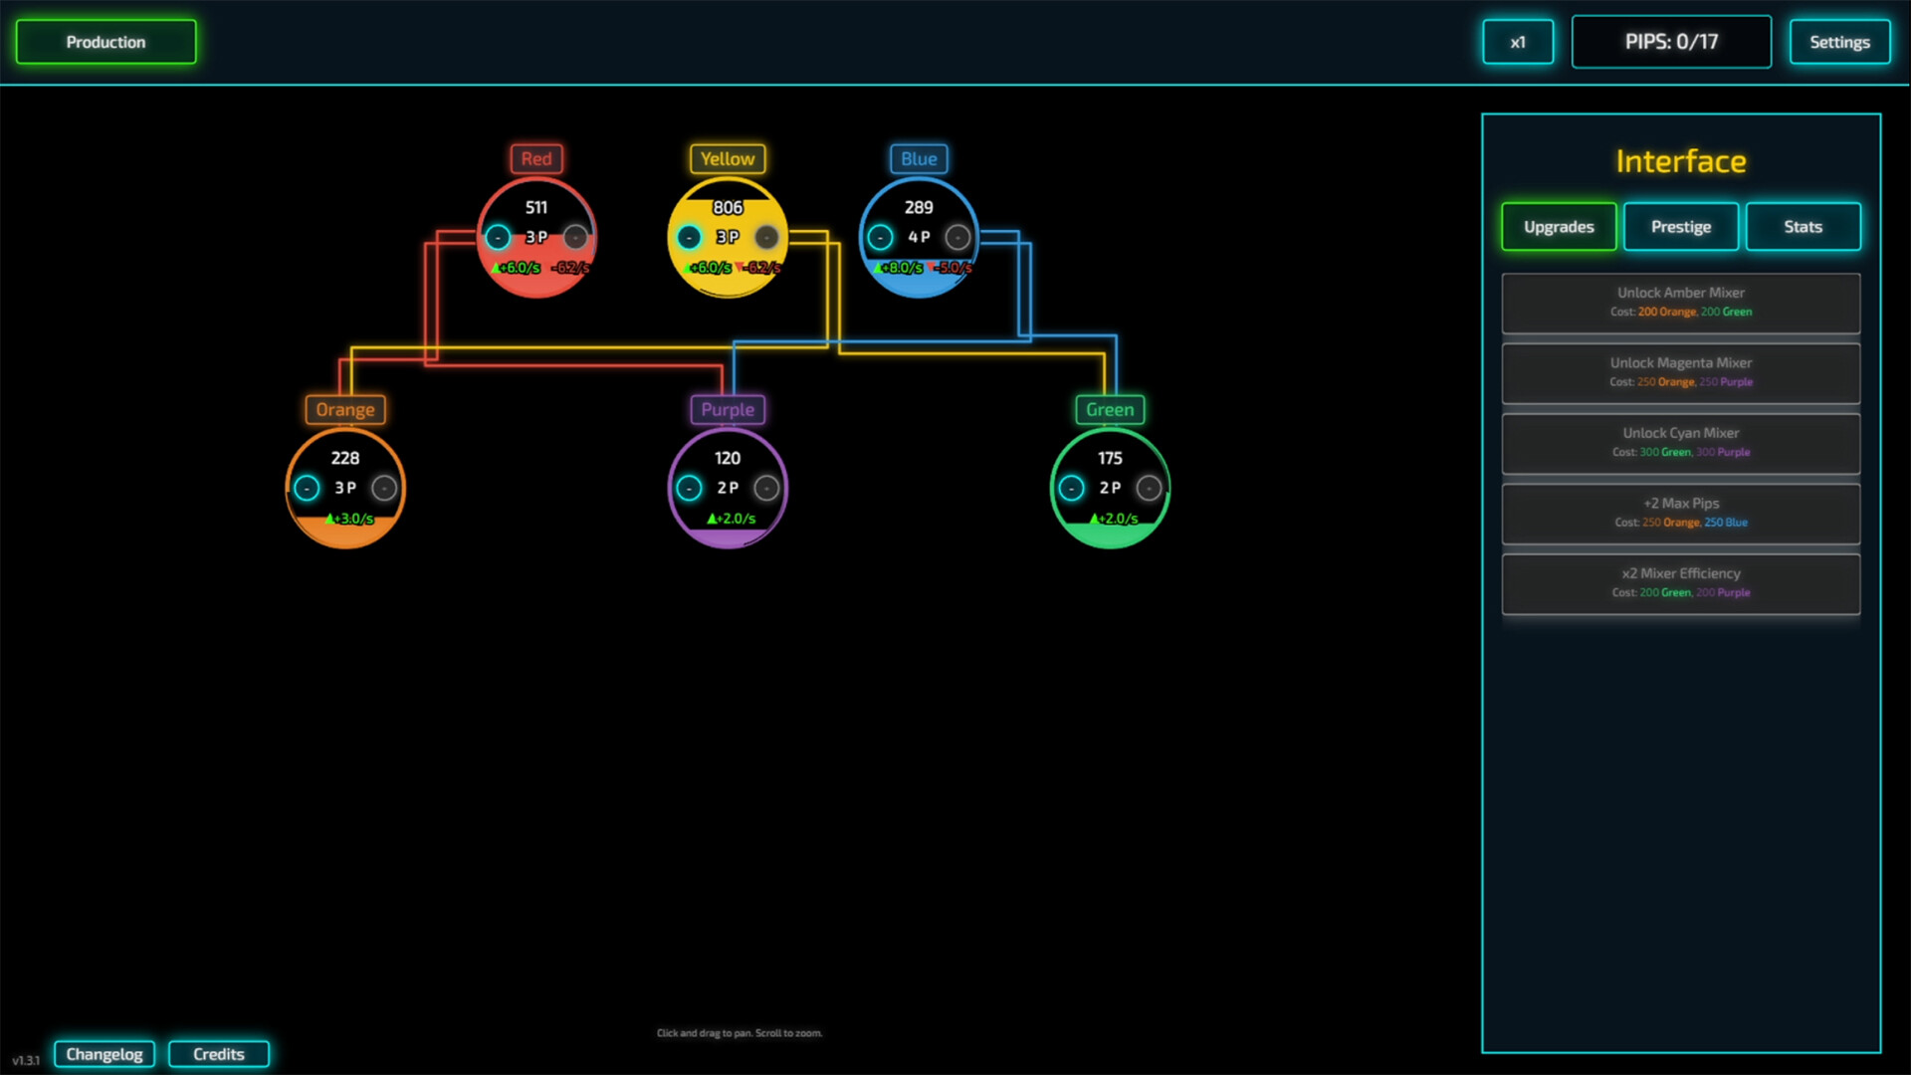Image resolution: width=1911 pixels, height=1075 pixels.
Task: Remove a pip from the Yellow node
Action: point(690,237)
